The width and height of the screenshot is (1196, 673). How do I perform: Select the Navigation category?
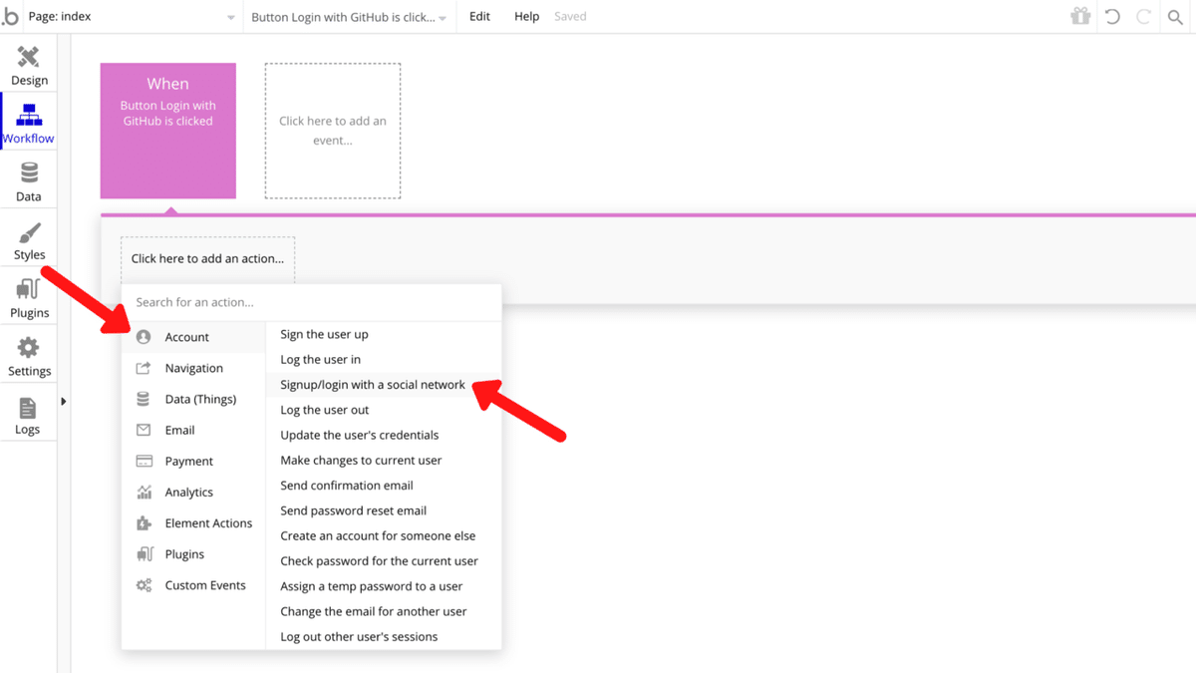[193, 368]
